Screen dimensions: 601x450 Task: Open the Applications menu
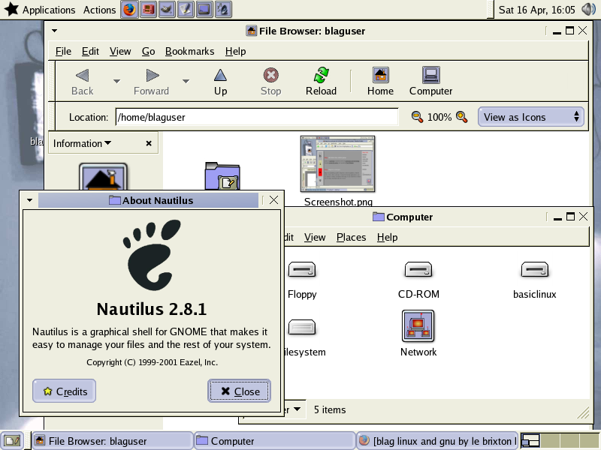[49, 10]
